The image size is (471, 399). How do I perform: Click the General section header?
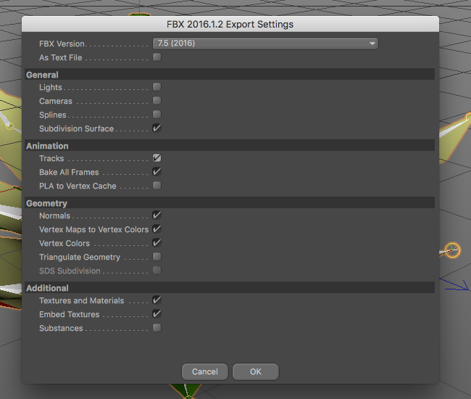[x=230, y=75]
